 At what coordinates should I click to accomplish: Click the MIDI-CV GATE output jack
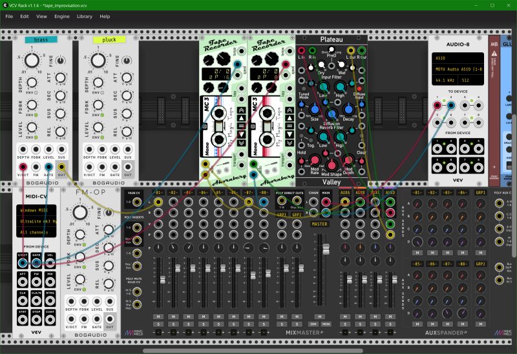(36, 262)
